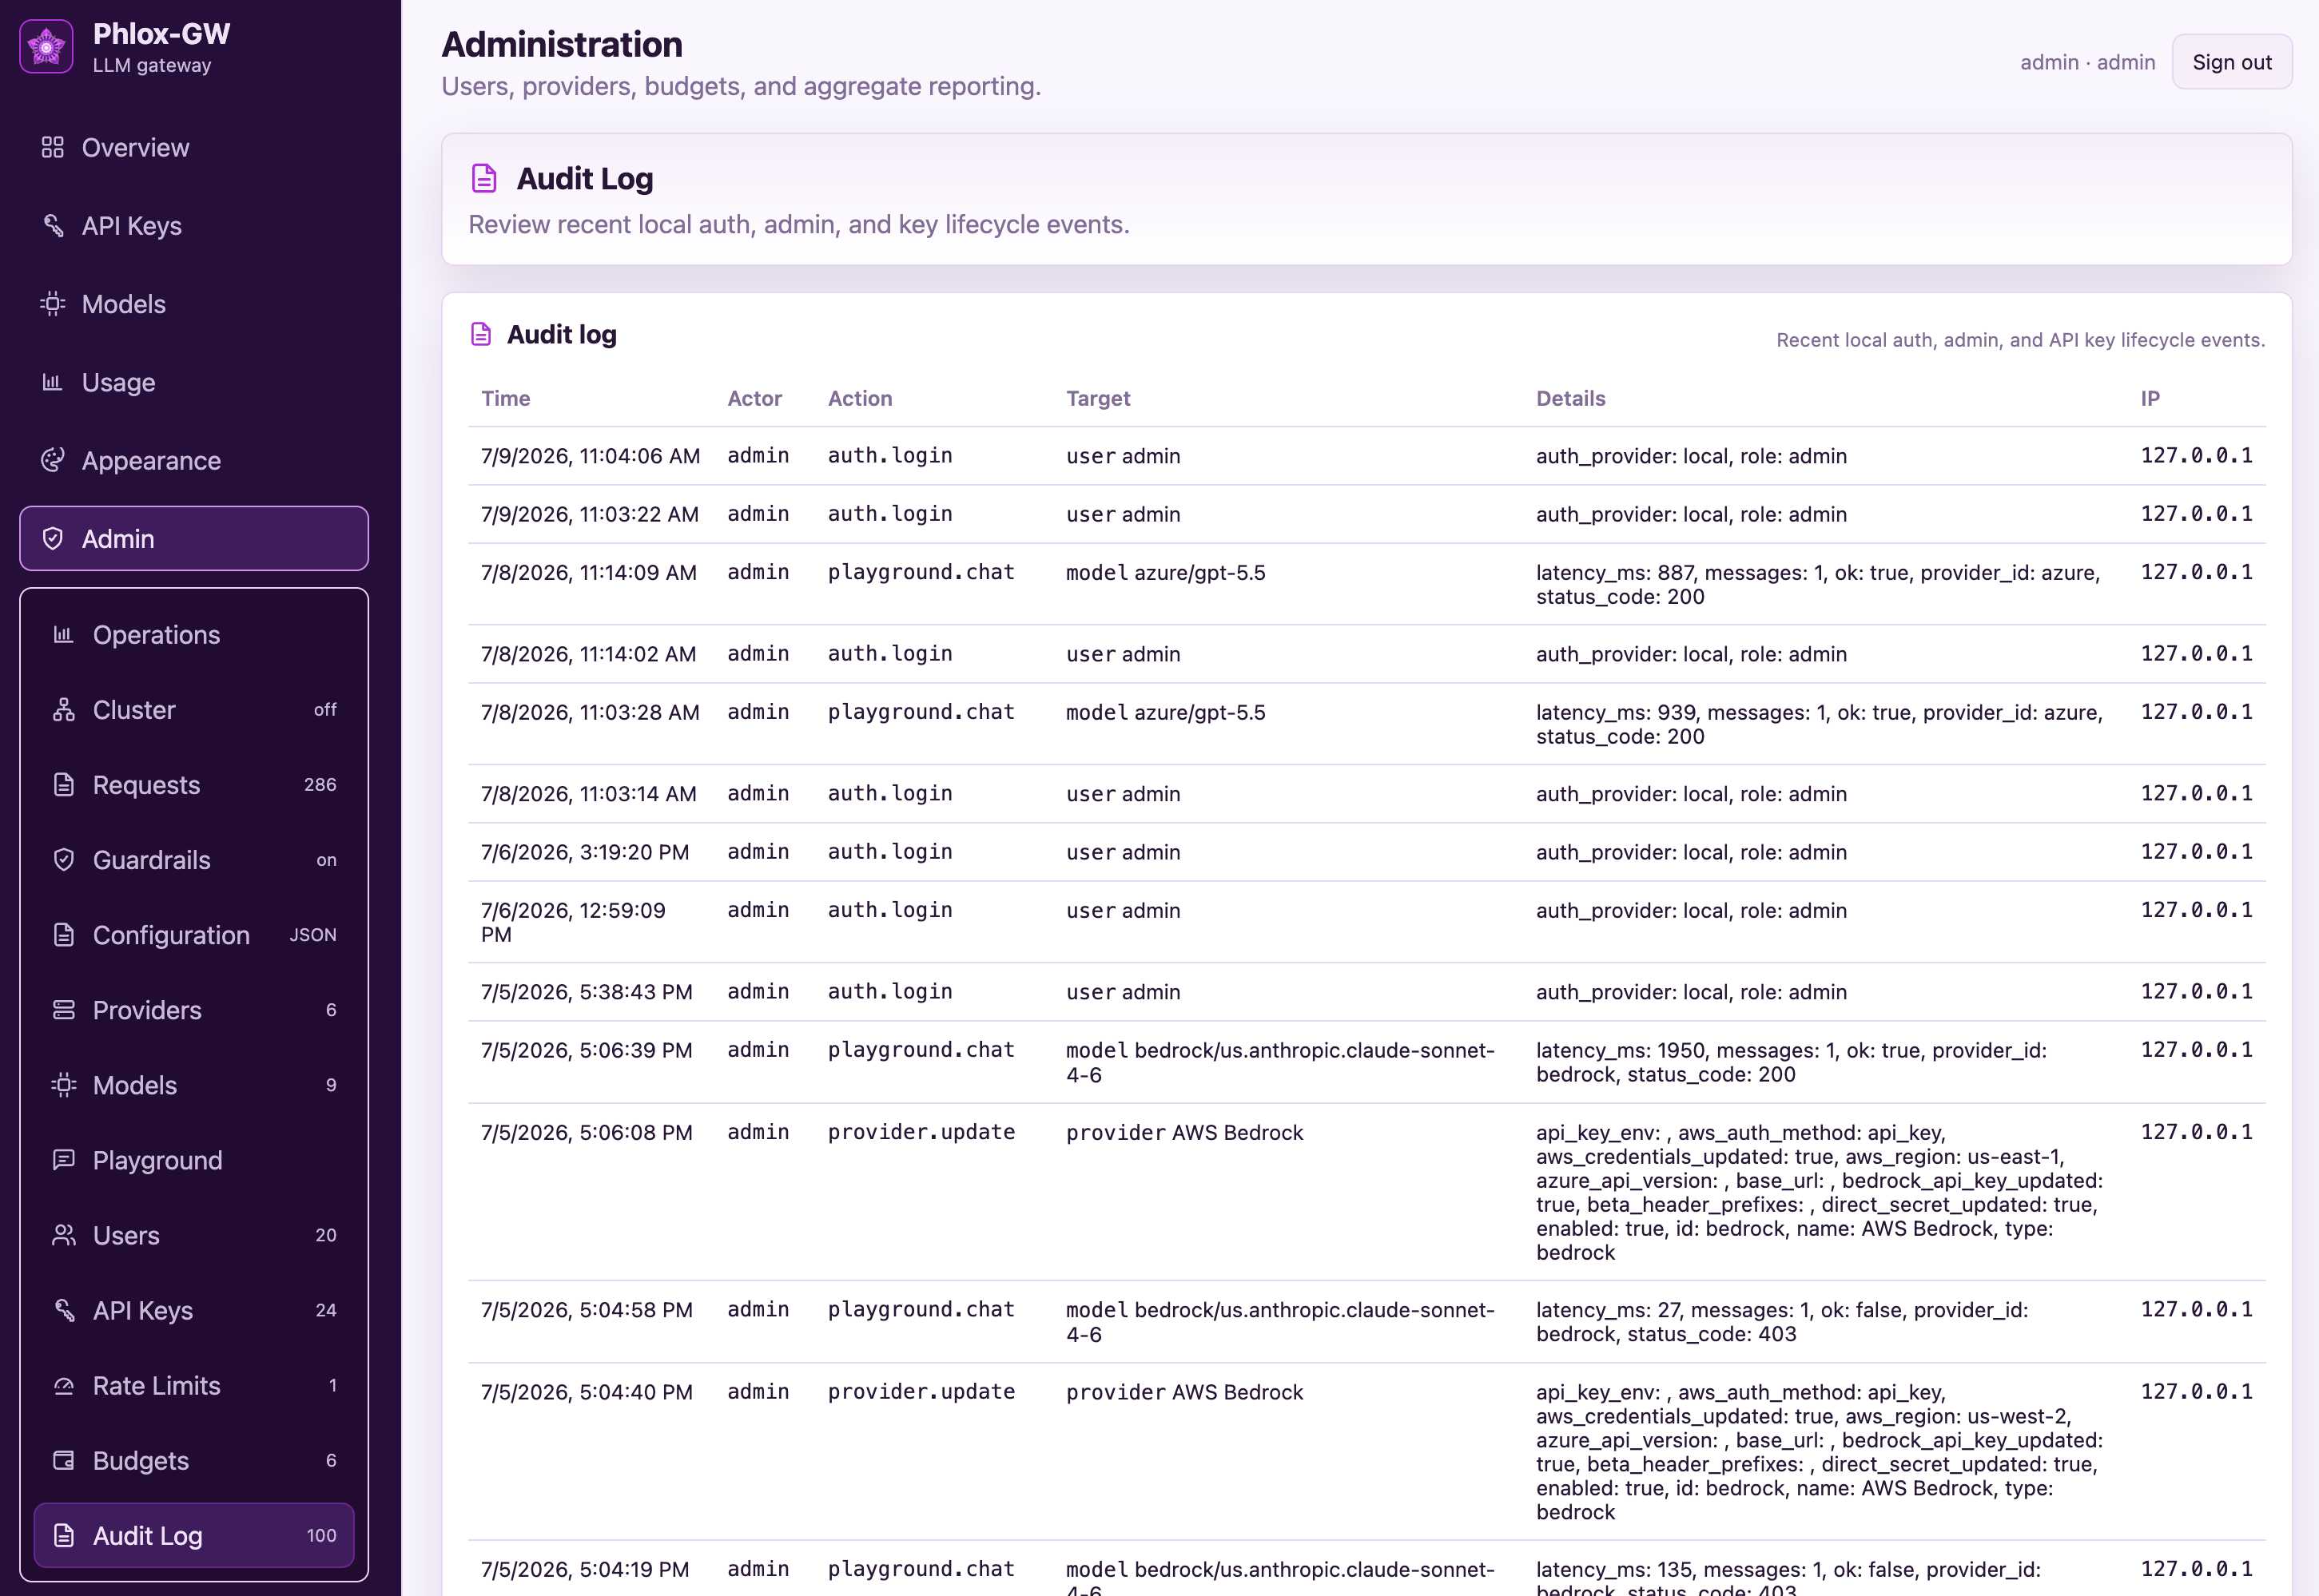This screenshot has height=1596, width=2319.
Task: Click the chart icon beside Operations
Action: (64, 634)
